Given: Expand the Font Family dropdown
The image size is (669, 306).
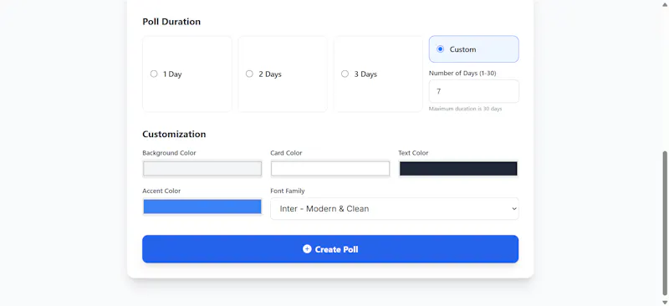Looking at the screenshot, I should (x=395, y=209).
